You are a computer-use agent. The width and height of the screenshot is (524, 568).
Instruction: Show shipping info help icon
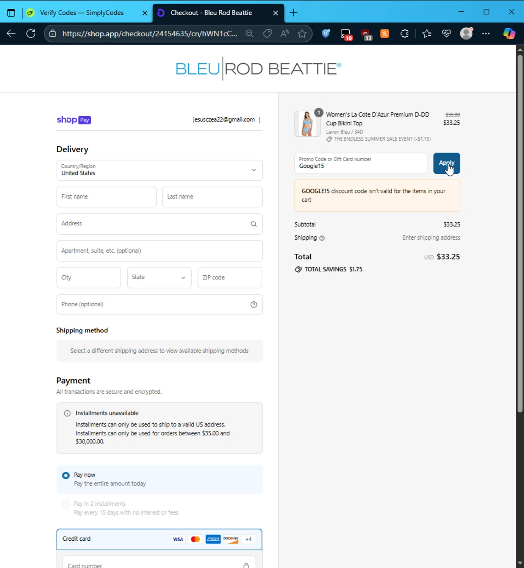[x=322, y=238]
